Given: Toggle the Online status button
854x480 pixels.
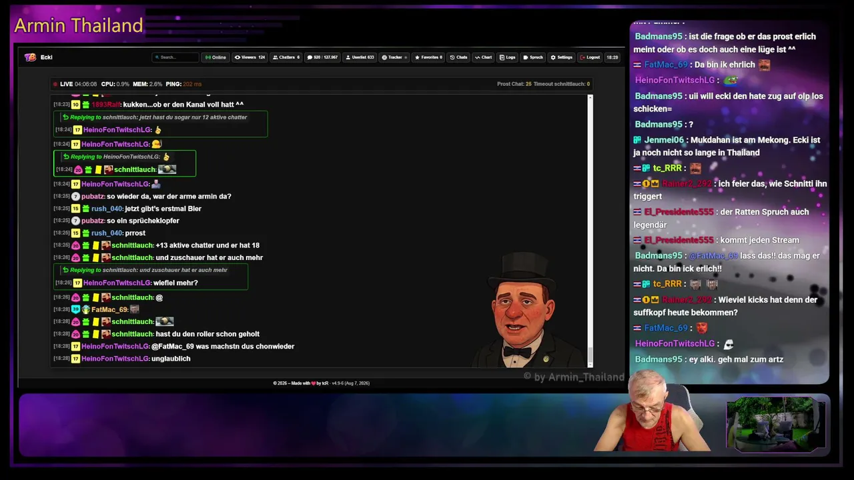Looking at the screenshot, I should (216, 57).
